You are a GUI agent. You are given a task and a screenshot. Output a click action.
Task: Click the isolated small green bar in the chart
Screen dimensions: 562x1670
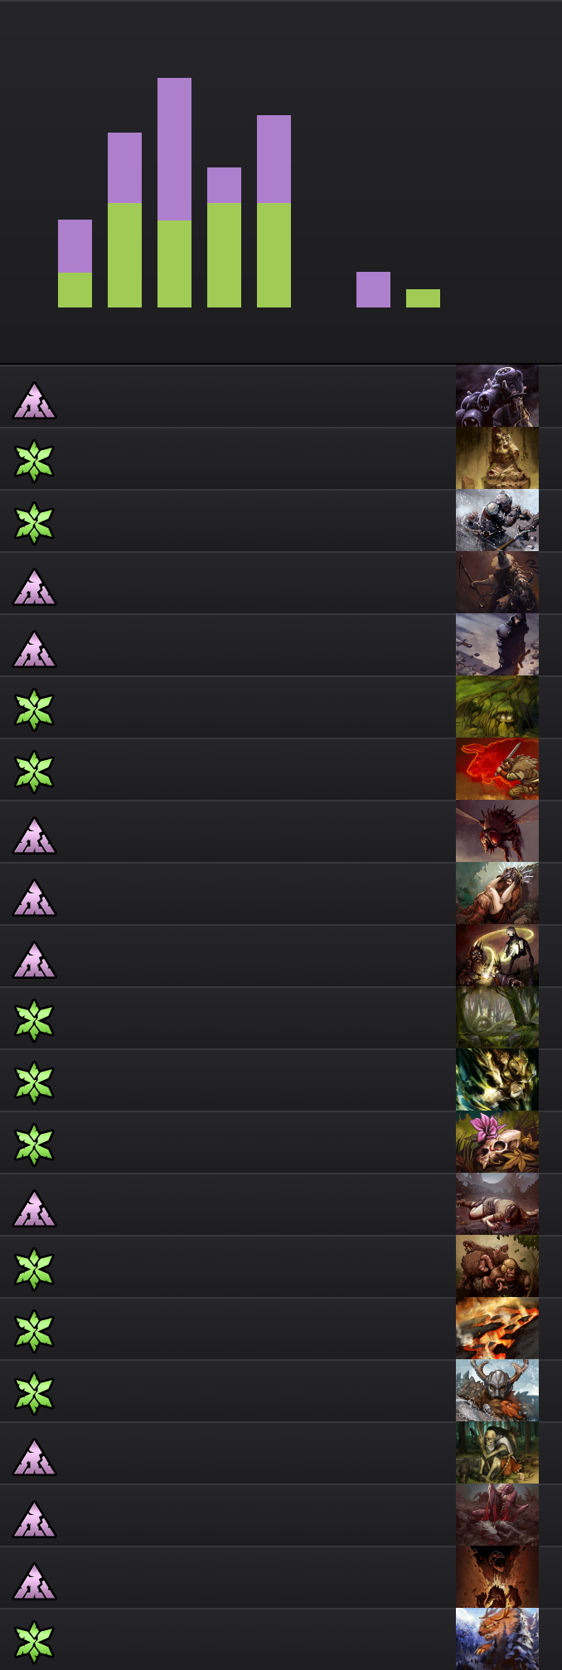click(x=423, y=298)
